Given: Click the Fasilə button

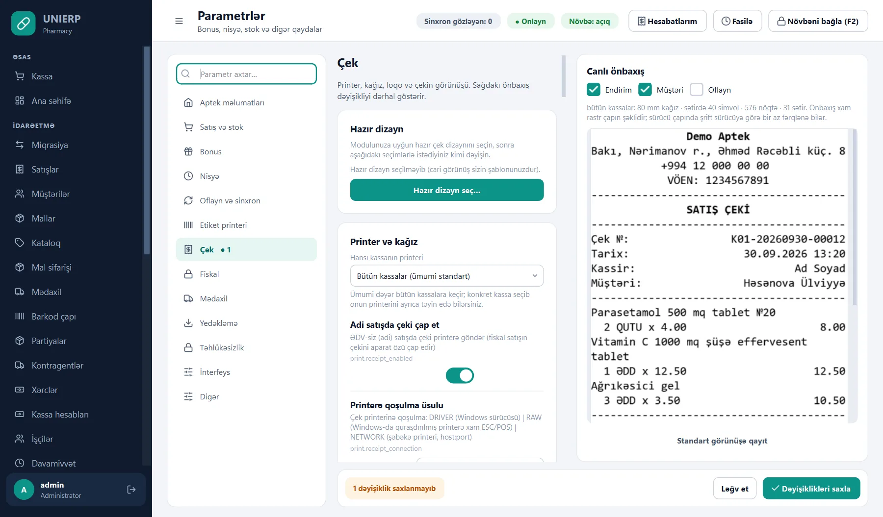Looking at the screenshot, I should pyautogui.click(x=738, y=21).
